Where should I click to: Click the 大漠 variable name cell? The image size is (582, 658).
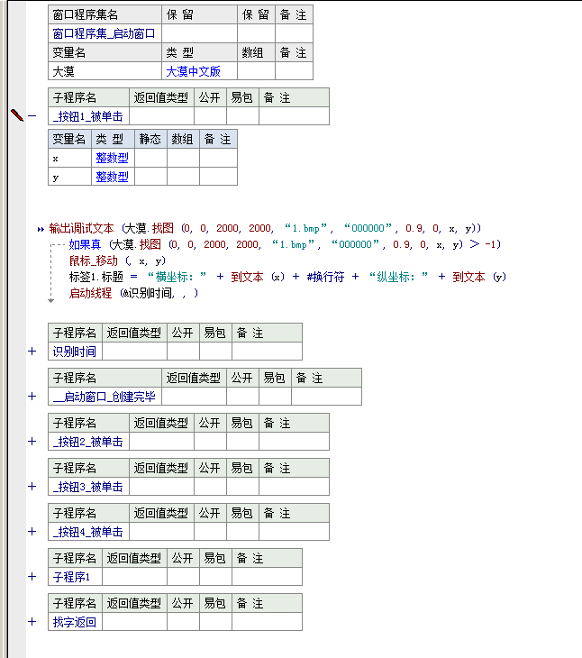(x=105, y=71)
